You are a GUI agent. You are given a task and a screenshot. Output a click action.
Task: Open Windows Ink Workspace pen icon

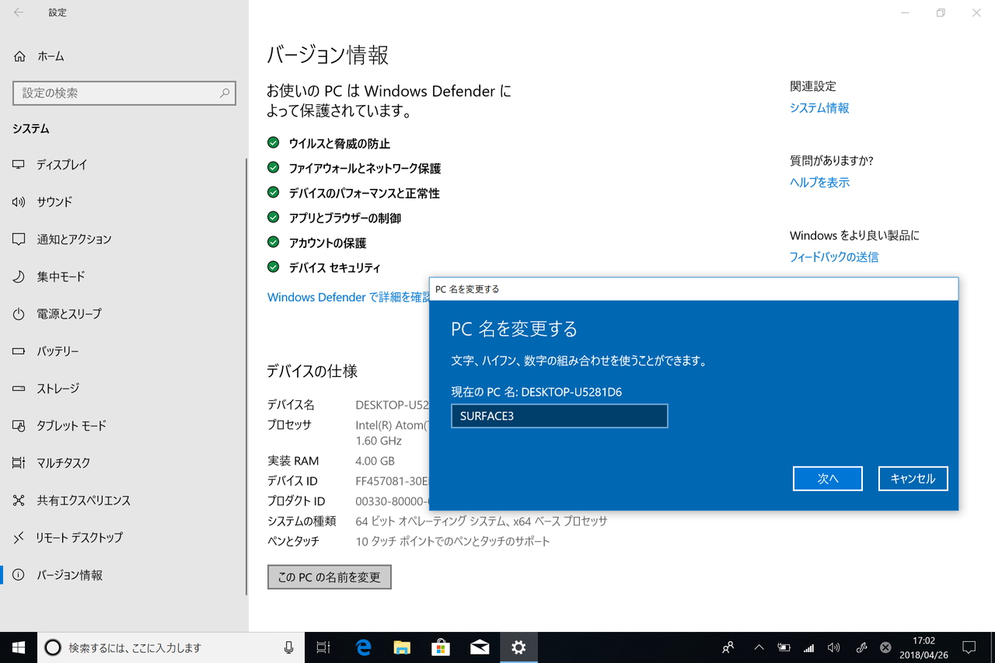[x=861, y=647]
